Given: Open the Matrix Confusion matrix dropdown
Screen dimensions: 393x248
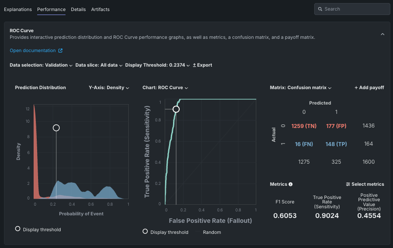Looking at the screenshot, I should 301,88.
